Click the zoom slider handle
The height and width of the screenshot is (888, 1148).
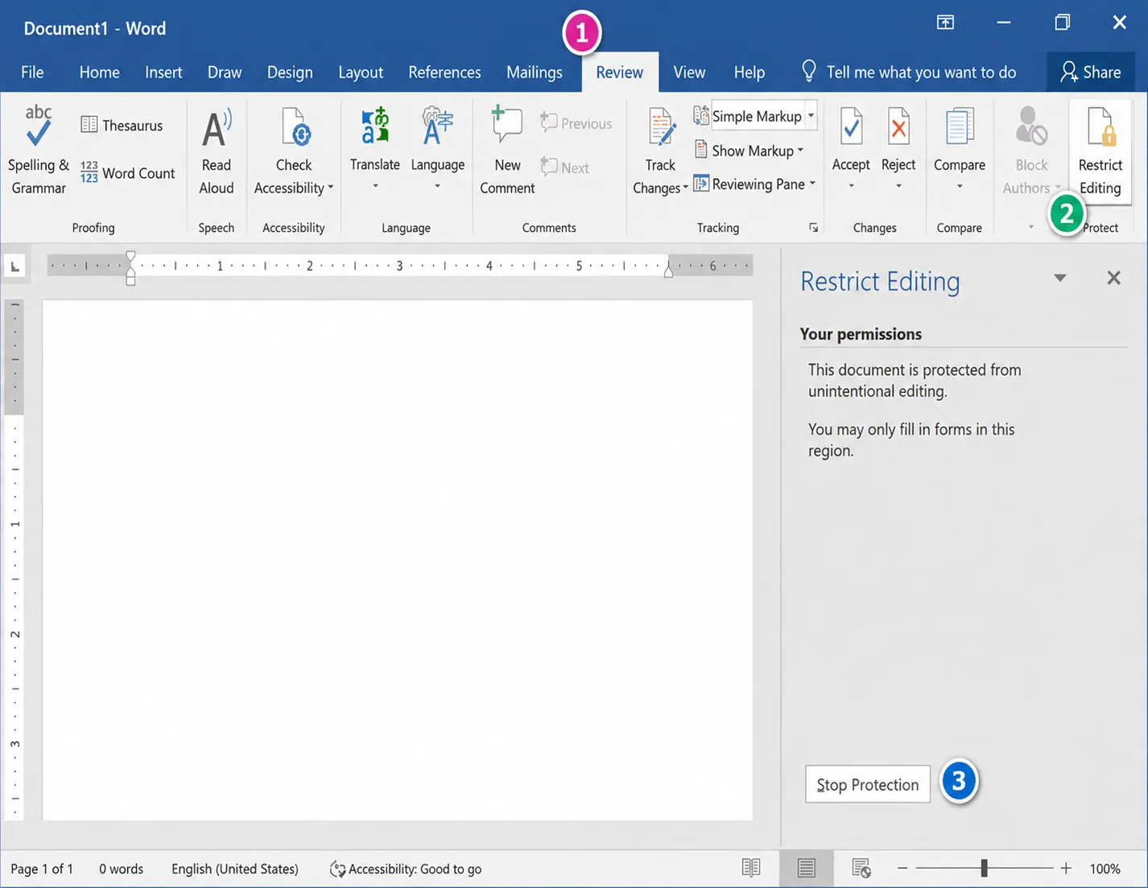984,868
